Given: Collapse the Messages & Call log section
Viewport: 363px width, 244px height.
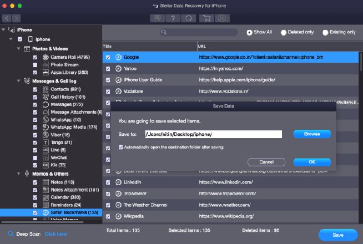Looking at the screenshot, I should point(18,81).
